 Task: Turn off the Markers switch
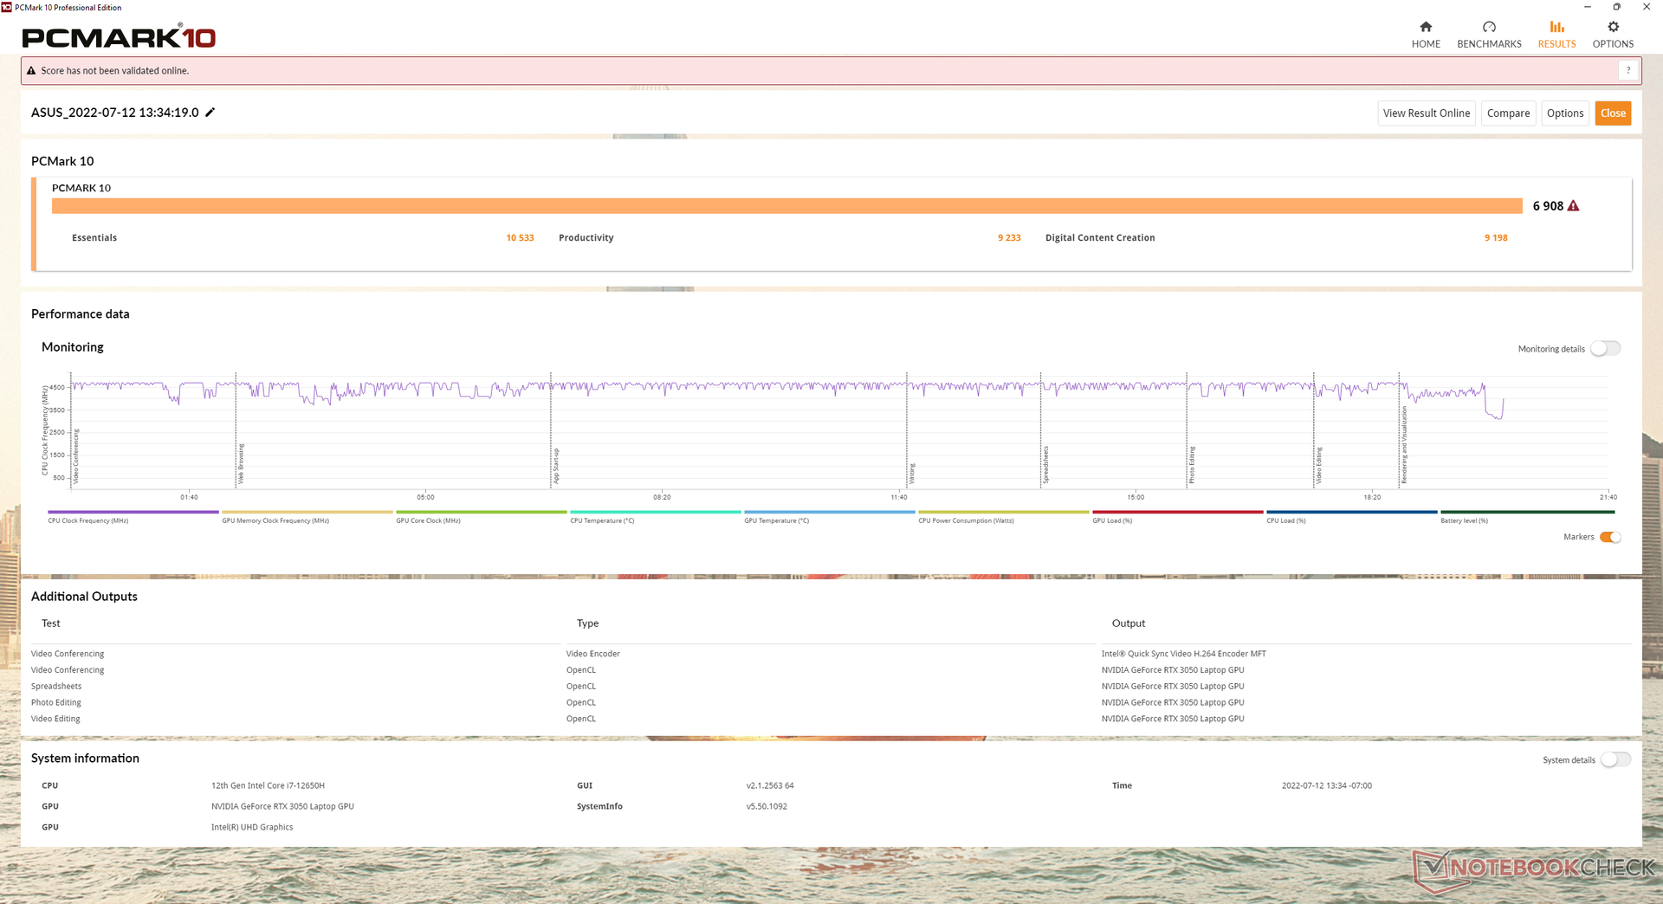(1610, 537)
